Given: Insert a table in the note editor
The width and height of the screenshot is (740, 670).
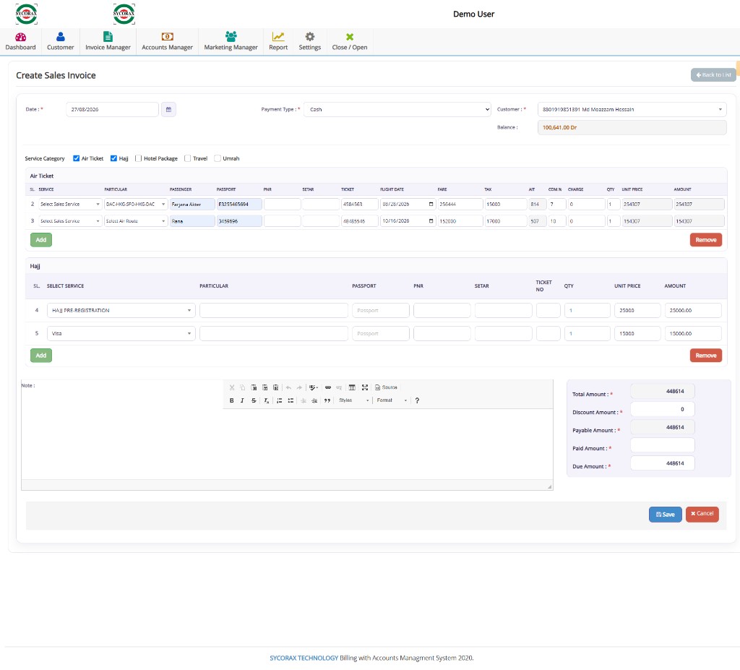Looking at the screenshot, I should [352, 387].
